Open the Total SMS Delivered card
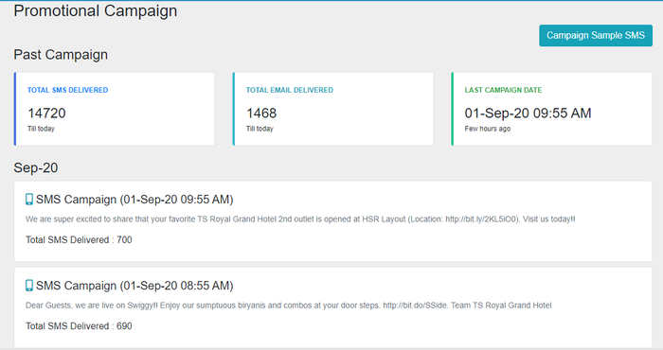The image size is (663, 350). tap(115, 109)
